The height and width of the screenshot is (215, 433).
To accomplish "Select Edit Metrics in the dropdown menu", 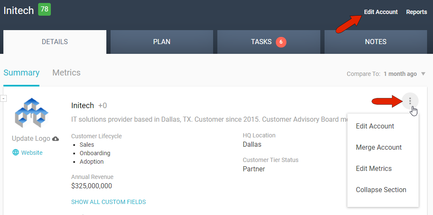I will click(x=373, y=168).
